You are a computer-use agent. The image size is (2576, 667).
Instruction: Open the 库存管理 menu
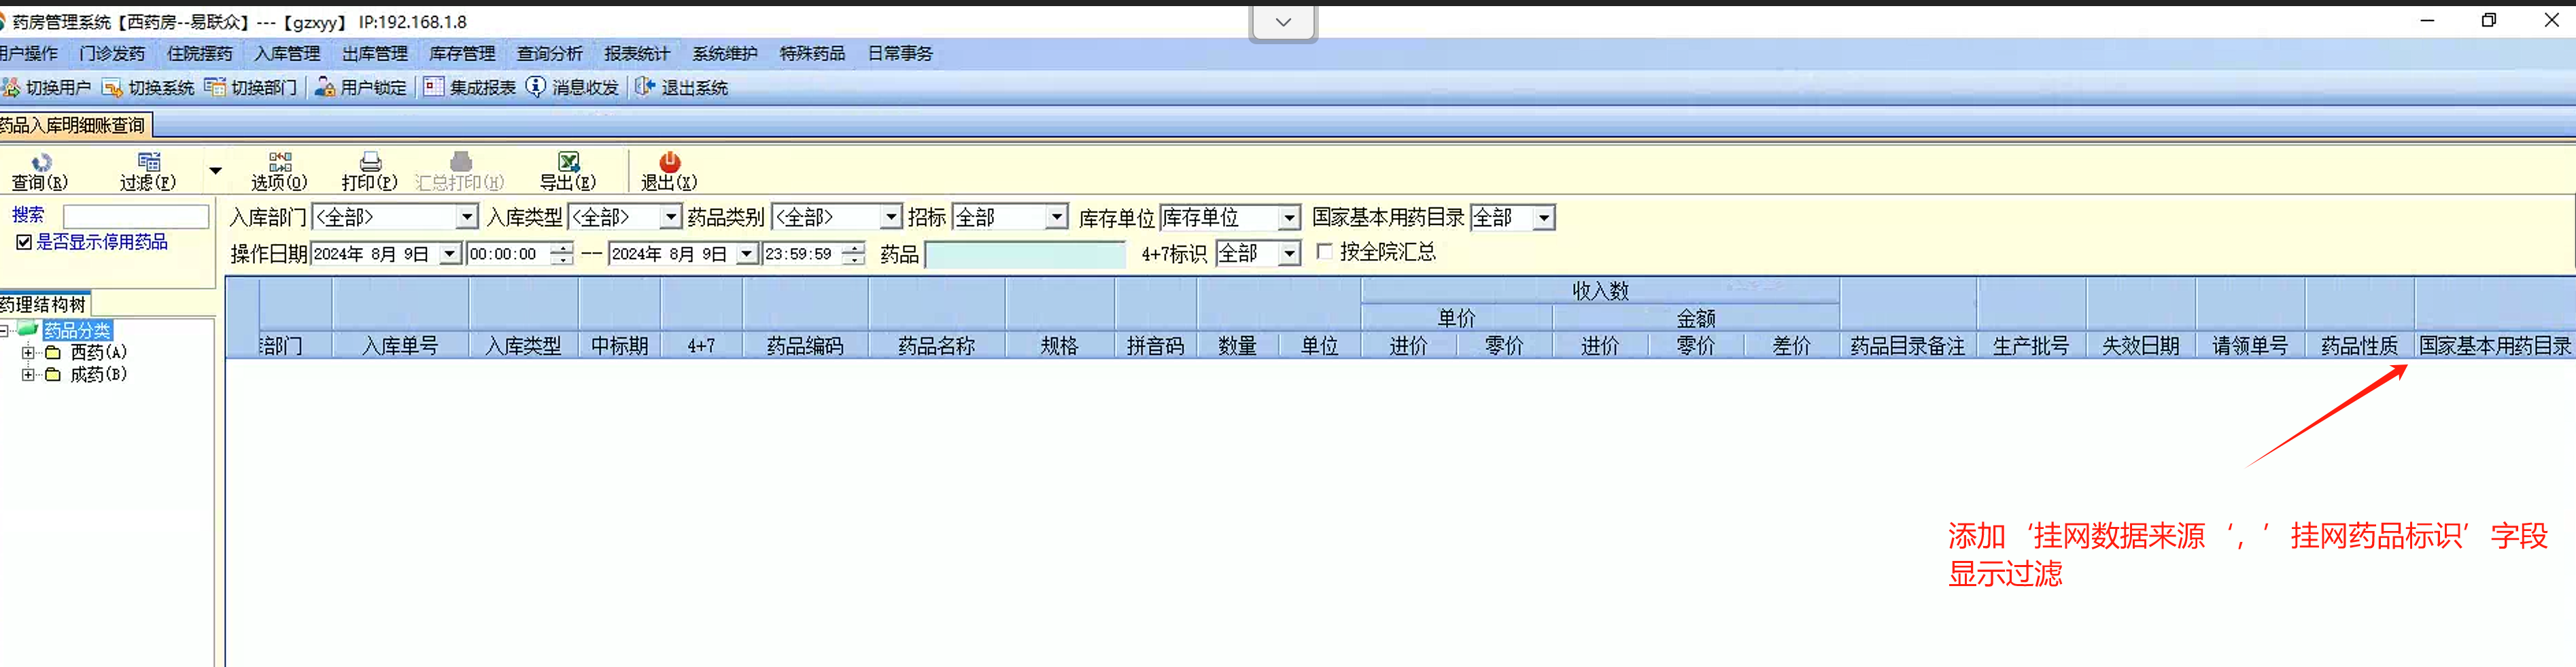tap(463, 54)
